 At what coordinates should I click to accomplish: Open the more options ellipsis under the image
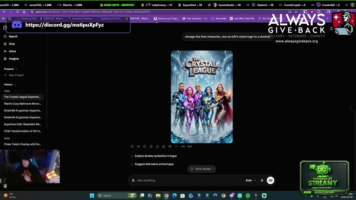(176, 146)
